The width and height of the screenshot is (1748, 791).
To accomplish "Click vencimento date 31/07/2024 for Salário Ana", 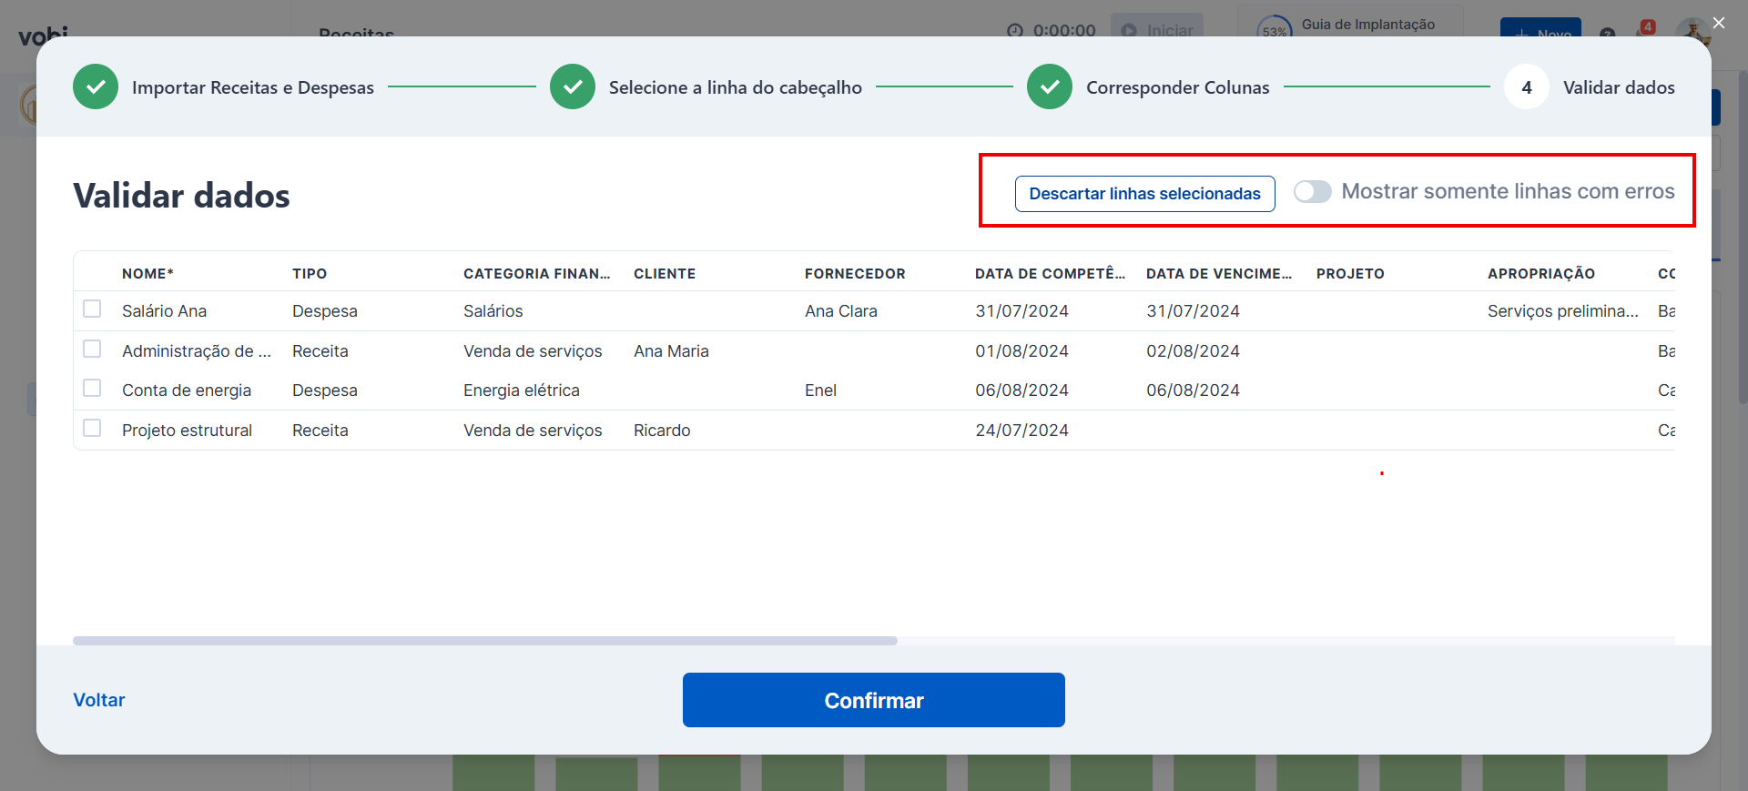I will [x=1194, y=311].
